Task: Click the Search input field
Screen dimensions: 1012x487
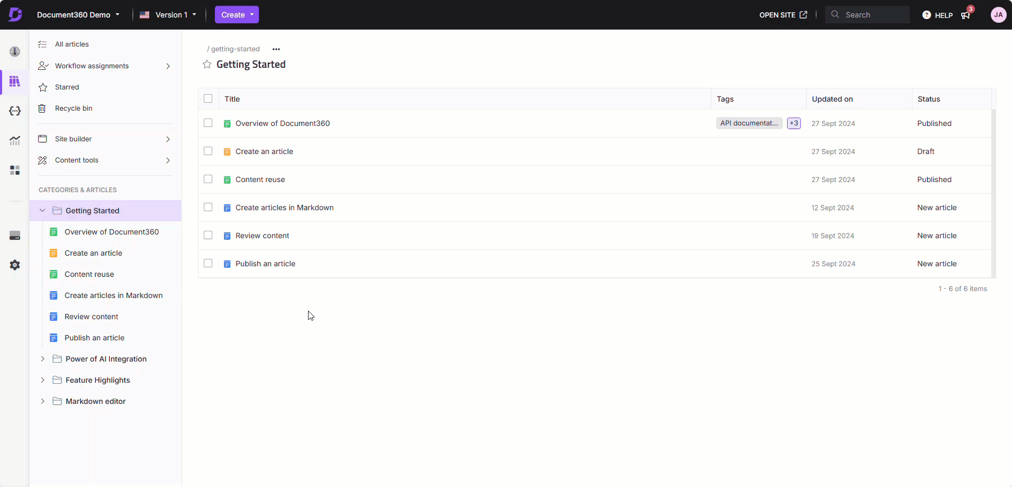Action: (x=867, y=15)
